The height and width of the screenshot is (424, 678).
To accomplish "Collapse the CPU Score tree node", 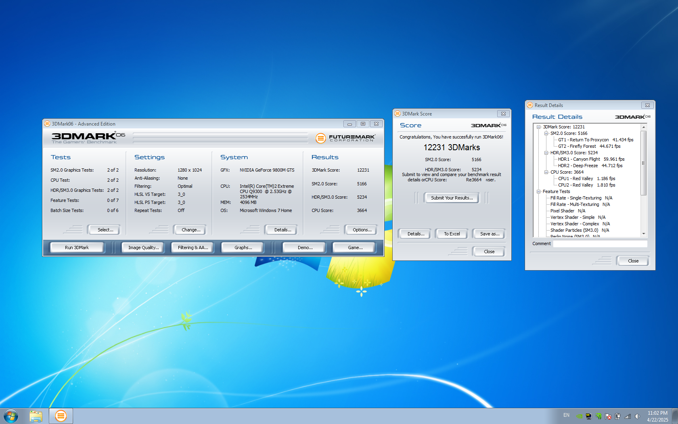I will (x=546, y=172).
